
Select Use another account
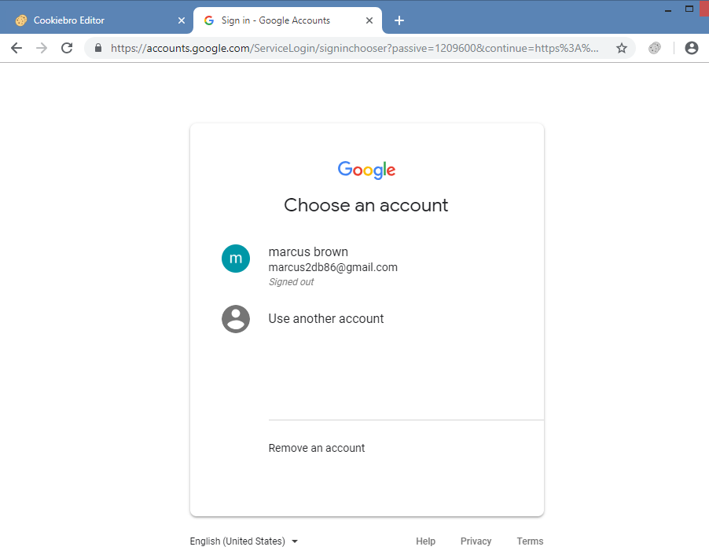pos(367,319)
